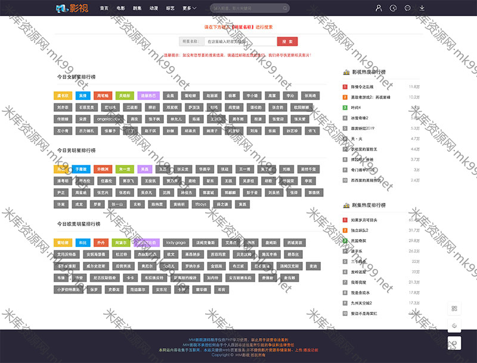Select the tfboys star tag
The image size is (477, 363).
201,204
